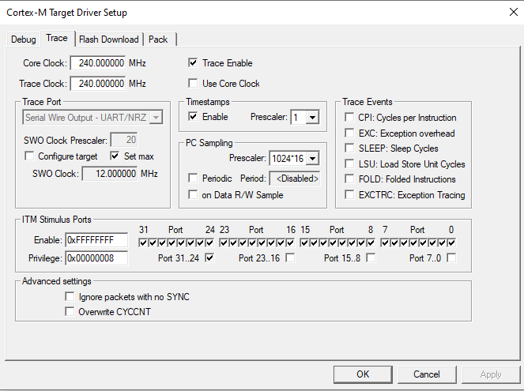Toggle the Timestamps Enable checkbox
The height and width of the screenshot is (391, 524).
pos(193,116)
